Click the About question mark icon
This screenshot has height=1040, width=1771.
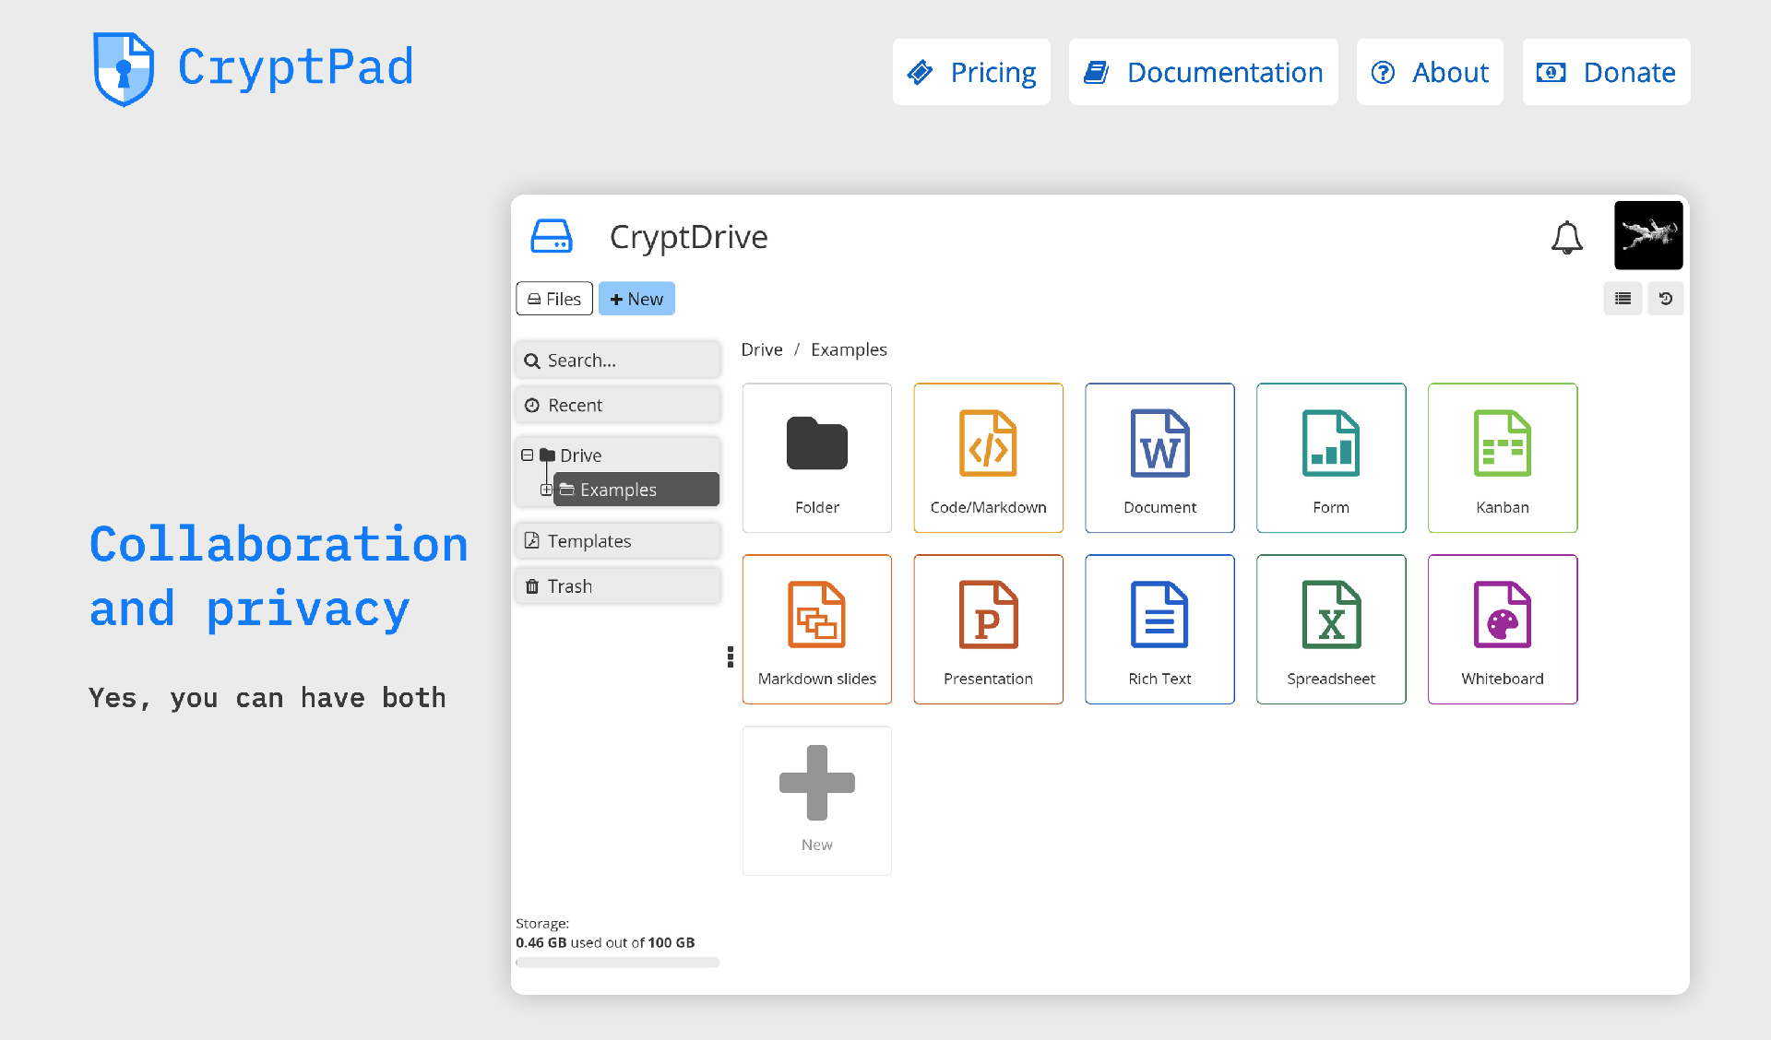[x=1383, y=72]
